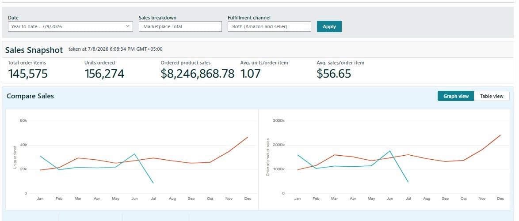Click Jan label on Ordered product sales chart
This screenshot has width=519, height=221.
(x=298, y=199)
